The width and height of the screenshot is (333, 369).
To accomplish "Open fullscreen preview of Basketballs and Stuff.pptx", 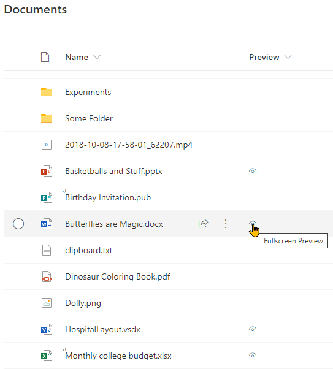I will [x=253, y=171].
